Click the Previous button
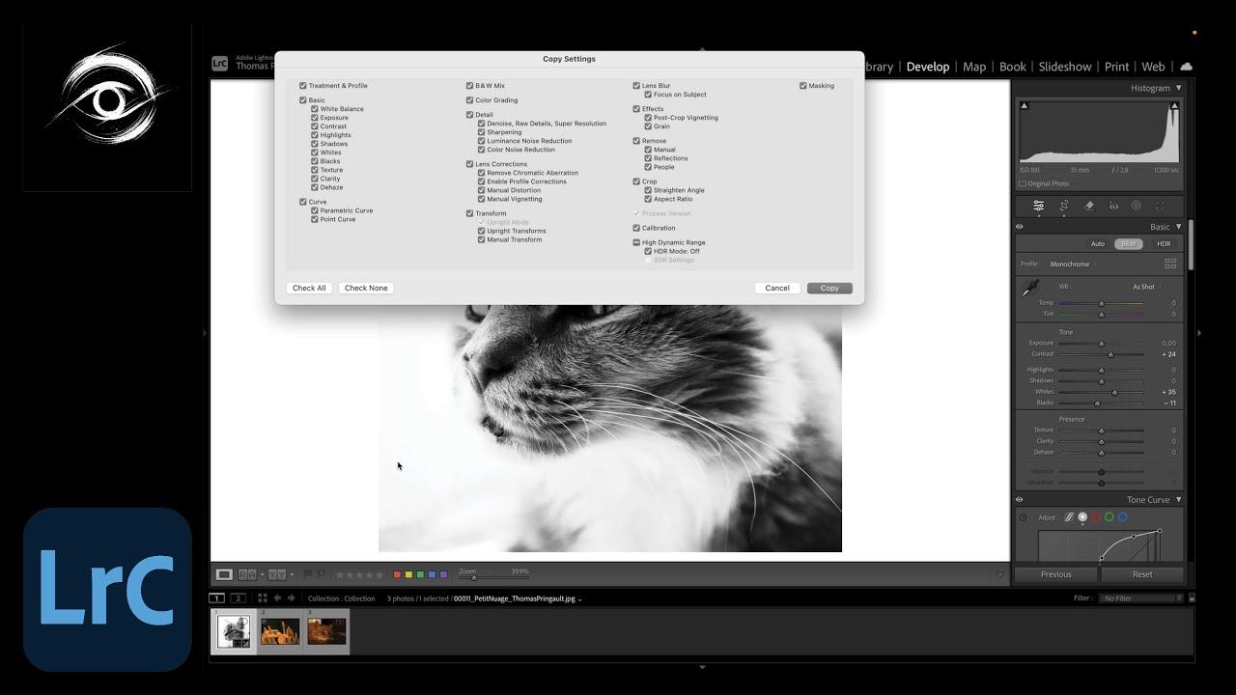This screenshot has height=695, width=1236. [x=1055, y=574]
